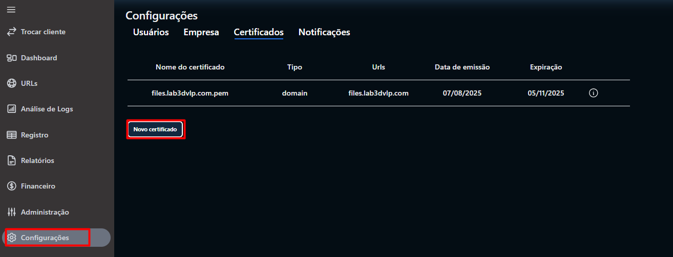The image size is (673, 257).
Task: Click the Administração sliders icon
Action: tap(11, 212)
